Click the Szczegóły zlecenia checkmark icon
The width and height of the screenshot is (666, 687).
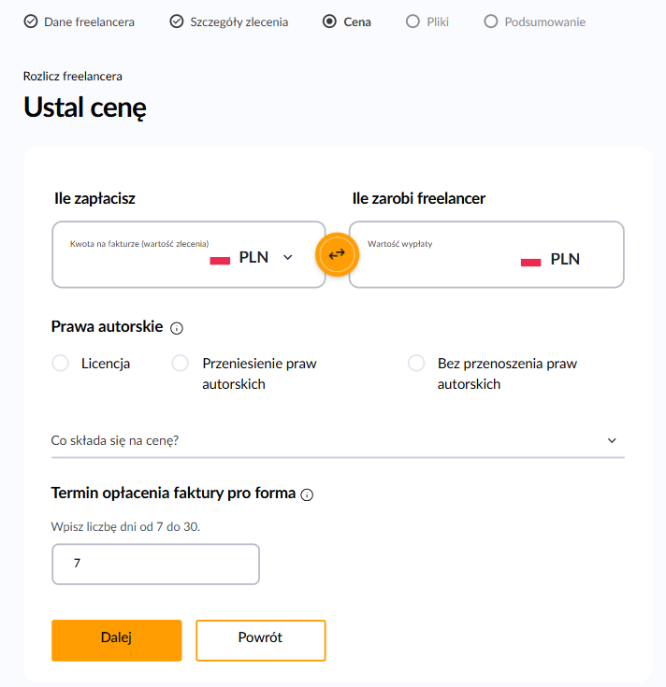click(x=177, y=21)
